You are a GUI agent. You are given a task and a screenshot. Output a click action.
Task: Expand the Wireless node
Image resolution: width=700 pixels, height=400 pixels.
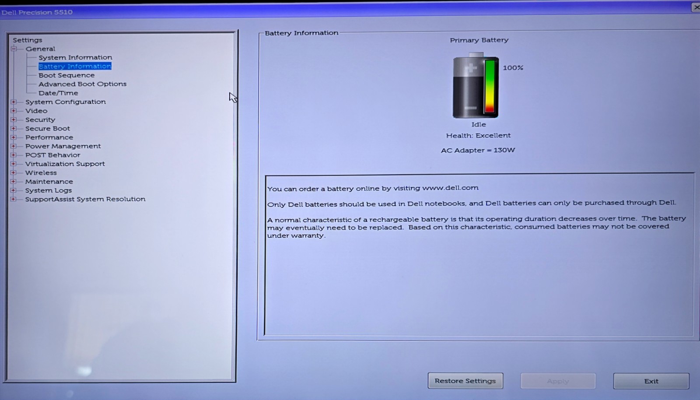(14, 172)
